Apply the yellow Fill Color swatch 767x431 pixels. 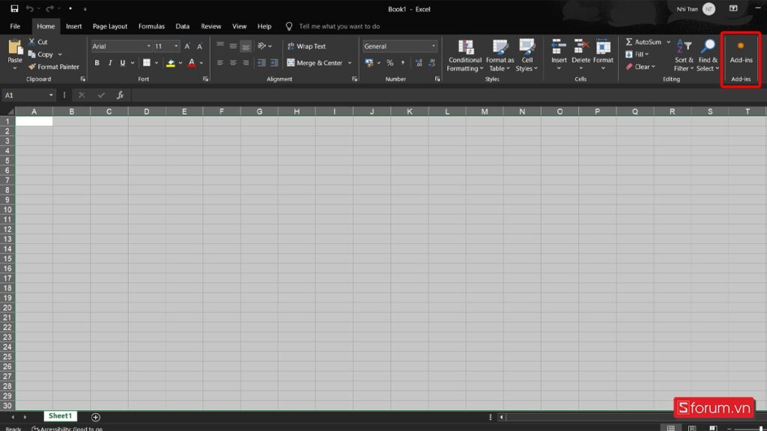coord(171,63)
